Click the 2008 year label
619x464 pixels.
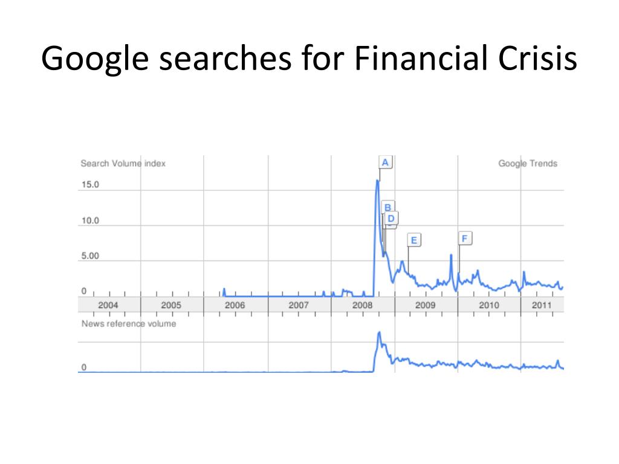363,305
